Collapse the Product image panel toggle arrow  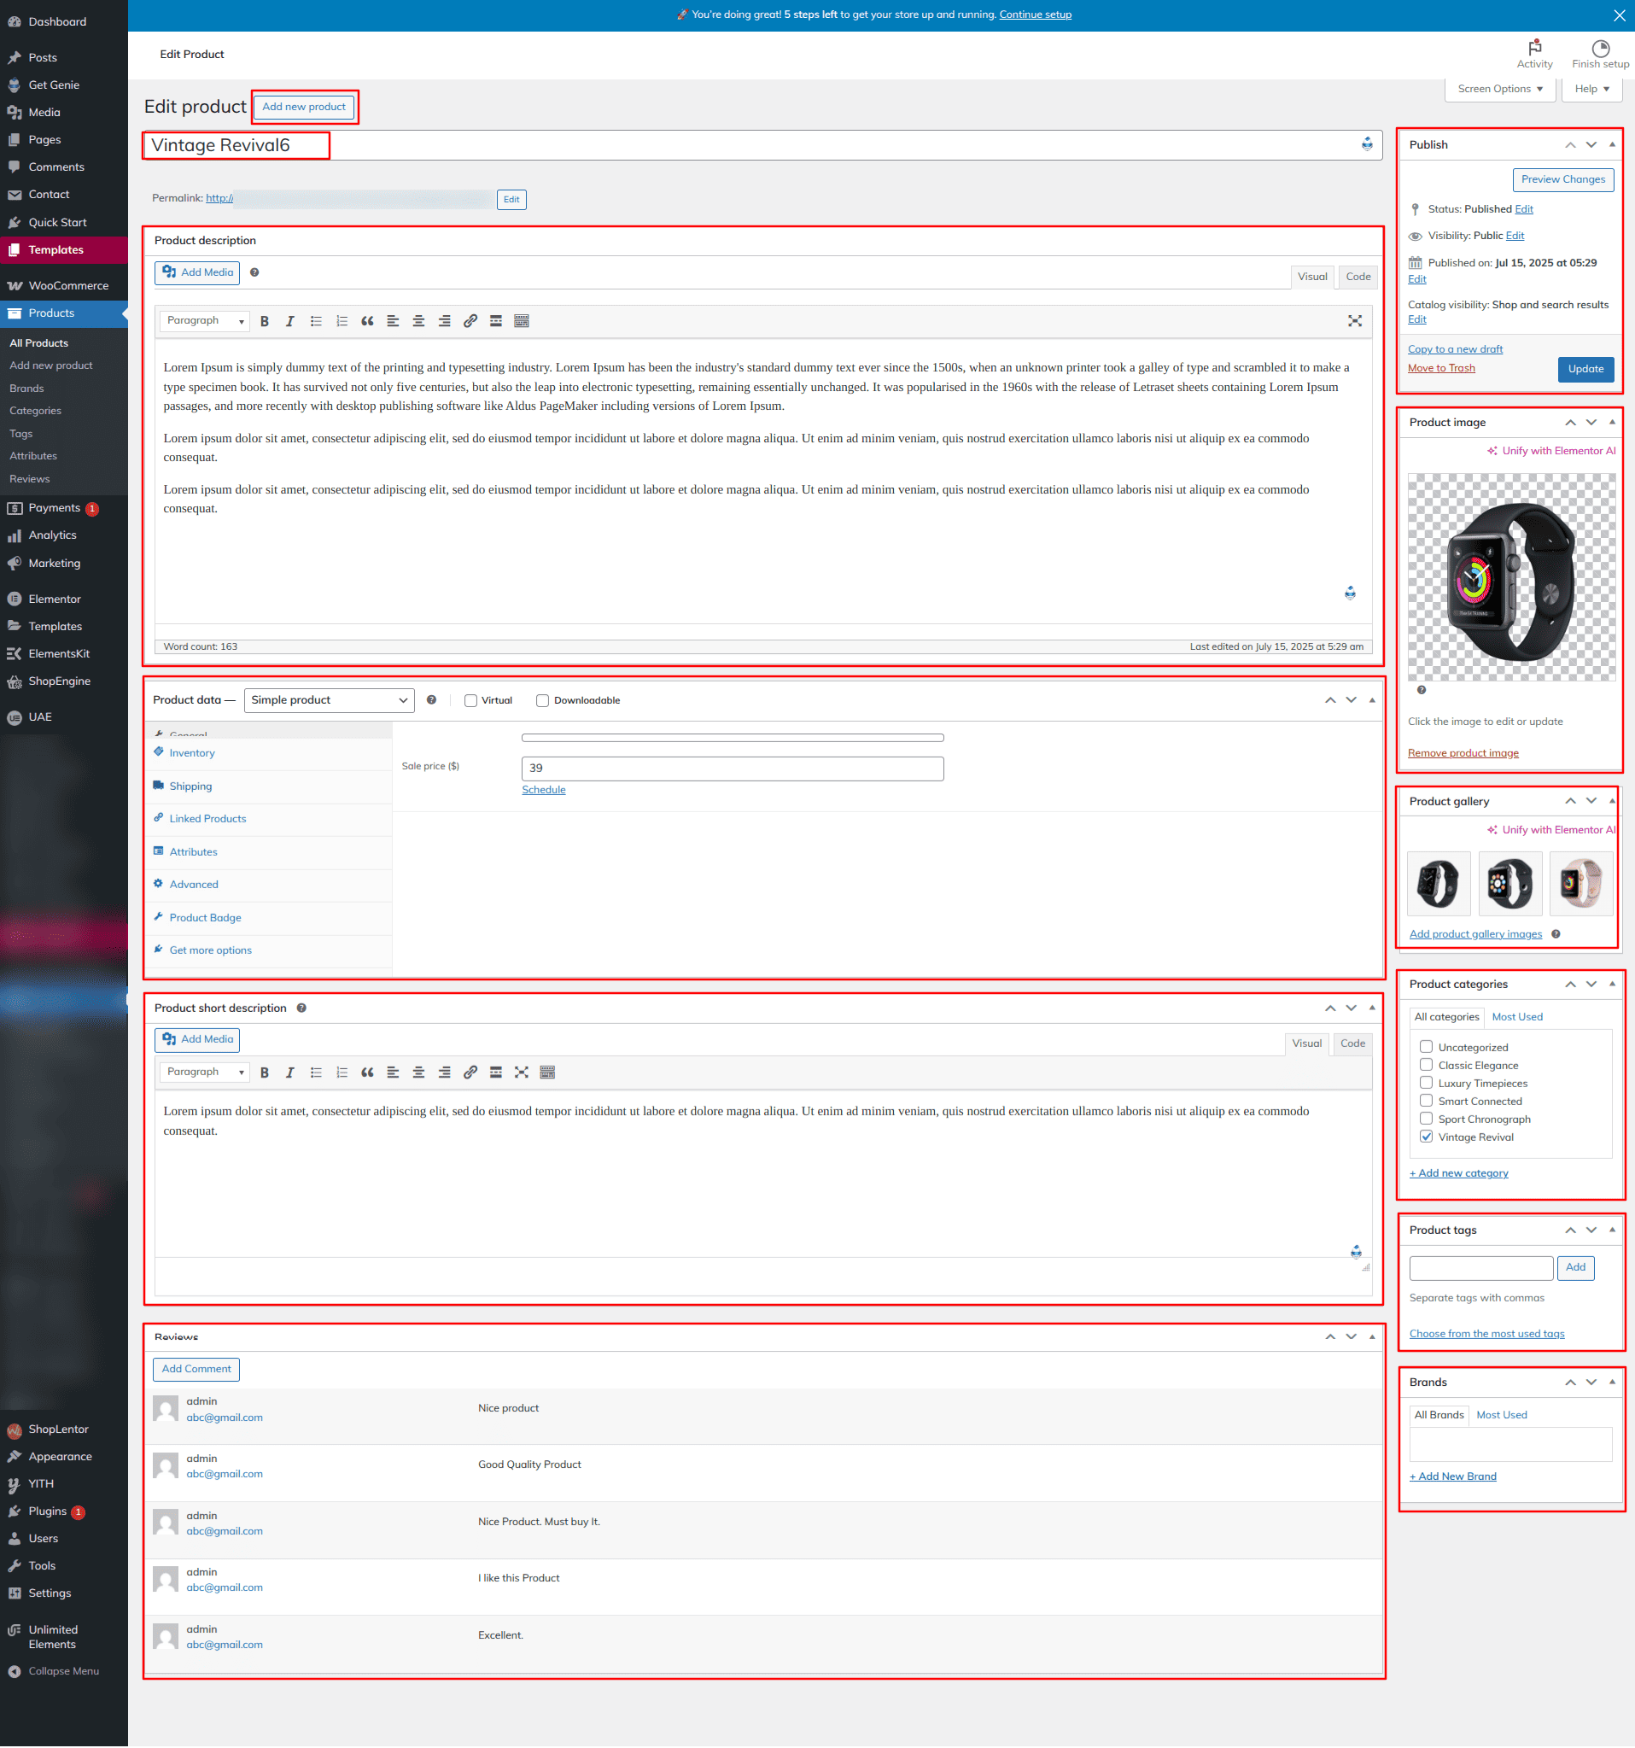pyautogui.click(x=1612, y=423)
